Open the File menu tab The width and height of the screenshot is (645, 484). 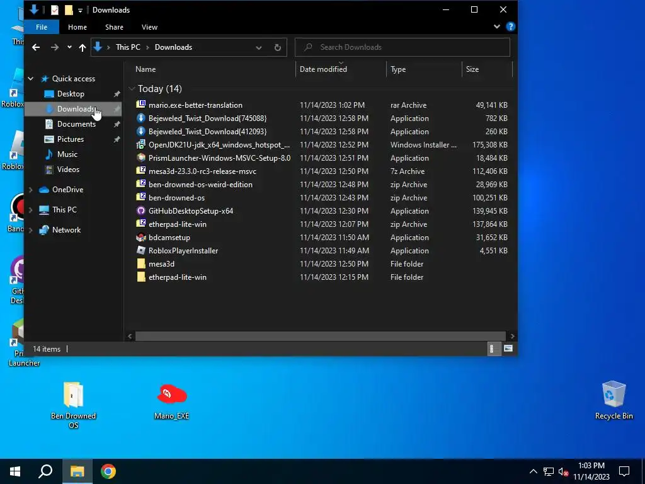click(x=42, y=27)
